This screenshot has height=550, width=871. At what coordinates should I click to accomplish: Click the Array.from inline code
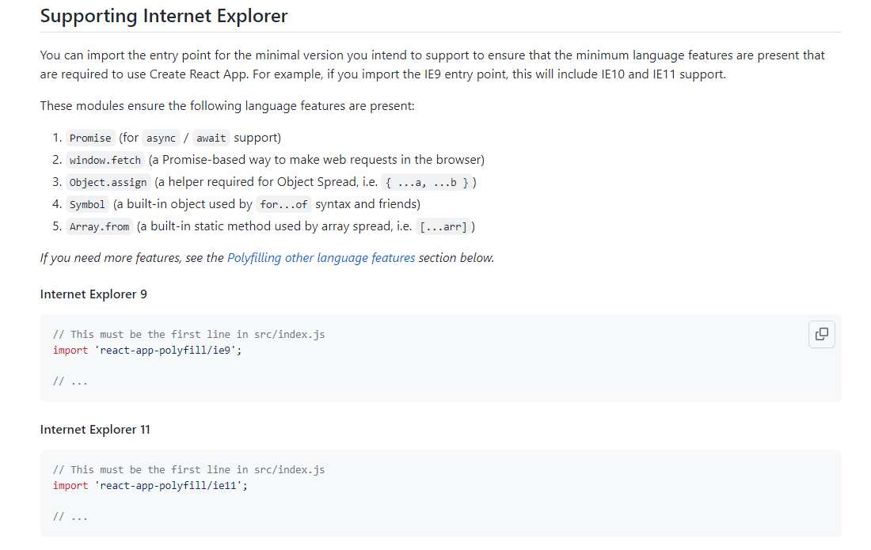pyautogui.click(x=100, y=226)
